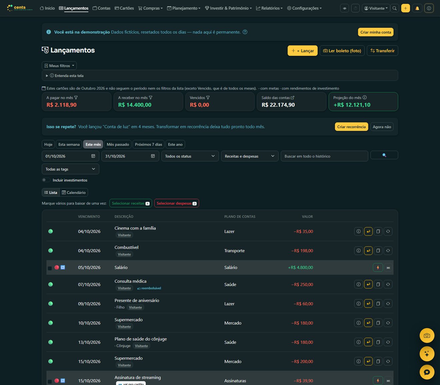Screen dimensions: 440x385
Task: Go to Contas in navigation
Action: click(x=101, y=8)
